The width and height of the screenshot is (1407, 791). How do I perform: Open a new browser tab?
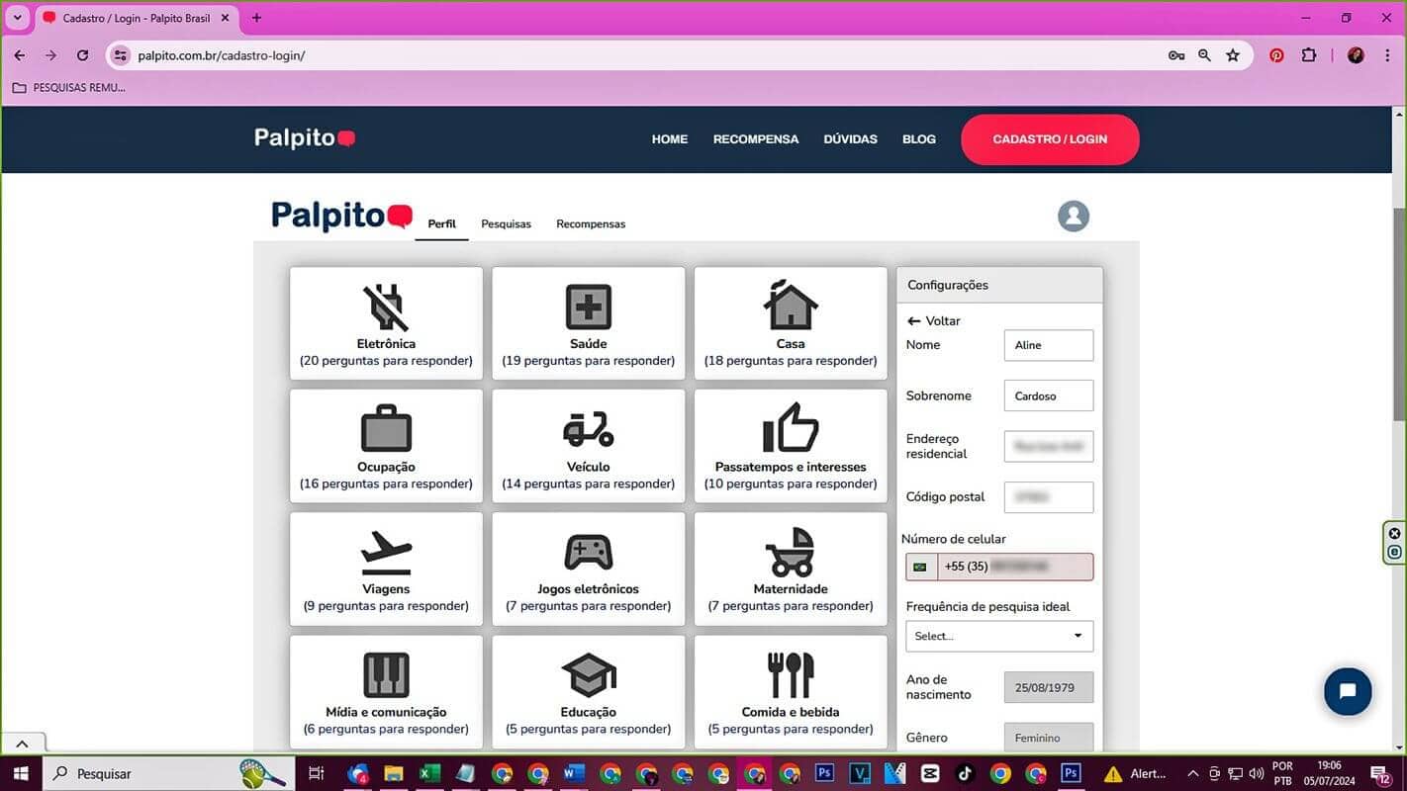click(x=256, y=18)
